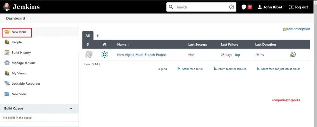Expand the Dashboard breadcrumb chevron
The width and height of the screenshot is (317, 127).
(x=31, y=18)
